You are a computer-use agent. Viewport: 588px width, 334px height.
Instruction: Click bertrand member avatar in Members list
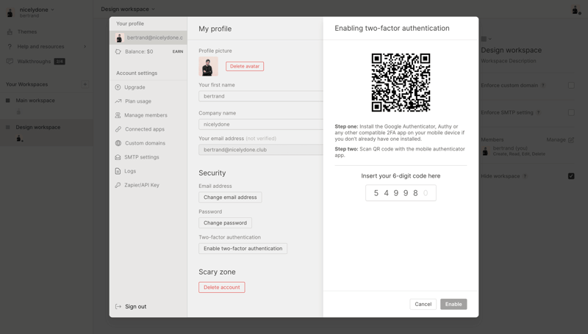point(485,151)
